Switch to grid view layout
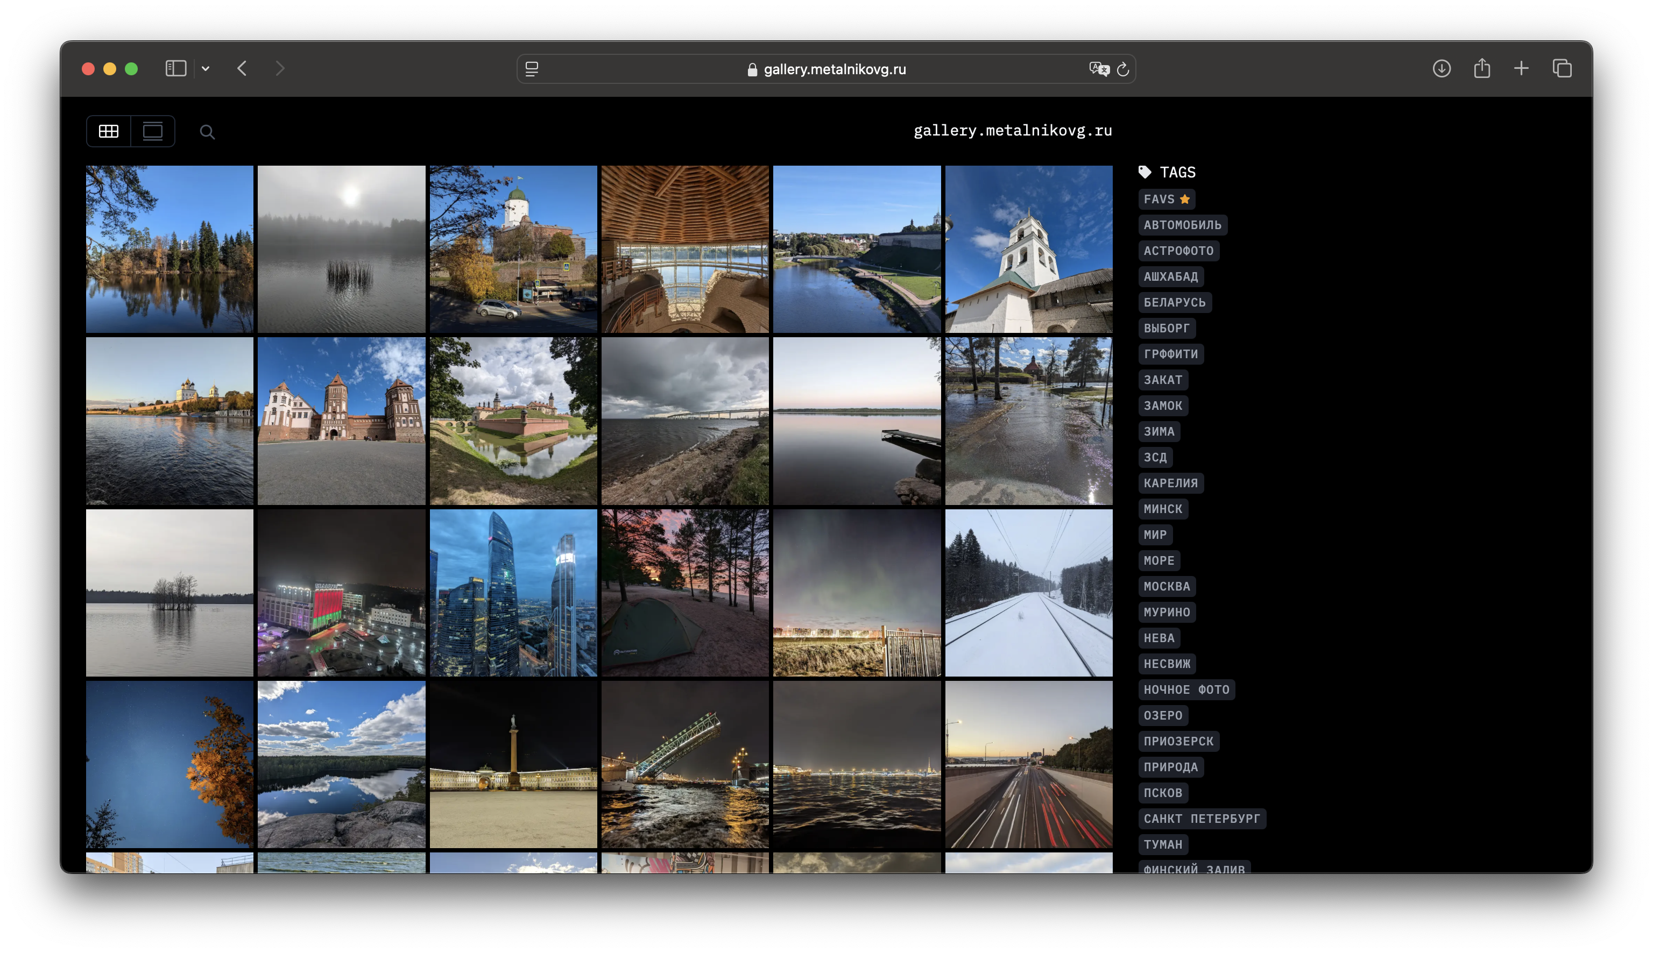The width and height of the screenshot is (1653, 953). click(109, 132)
